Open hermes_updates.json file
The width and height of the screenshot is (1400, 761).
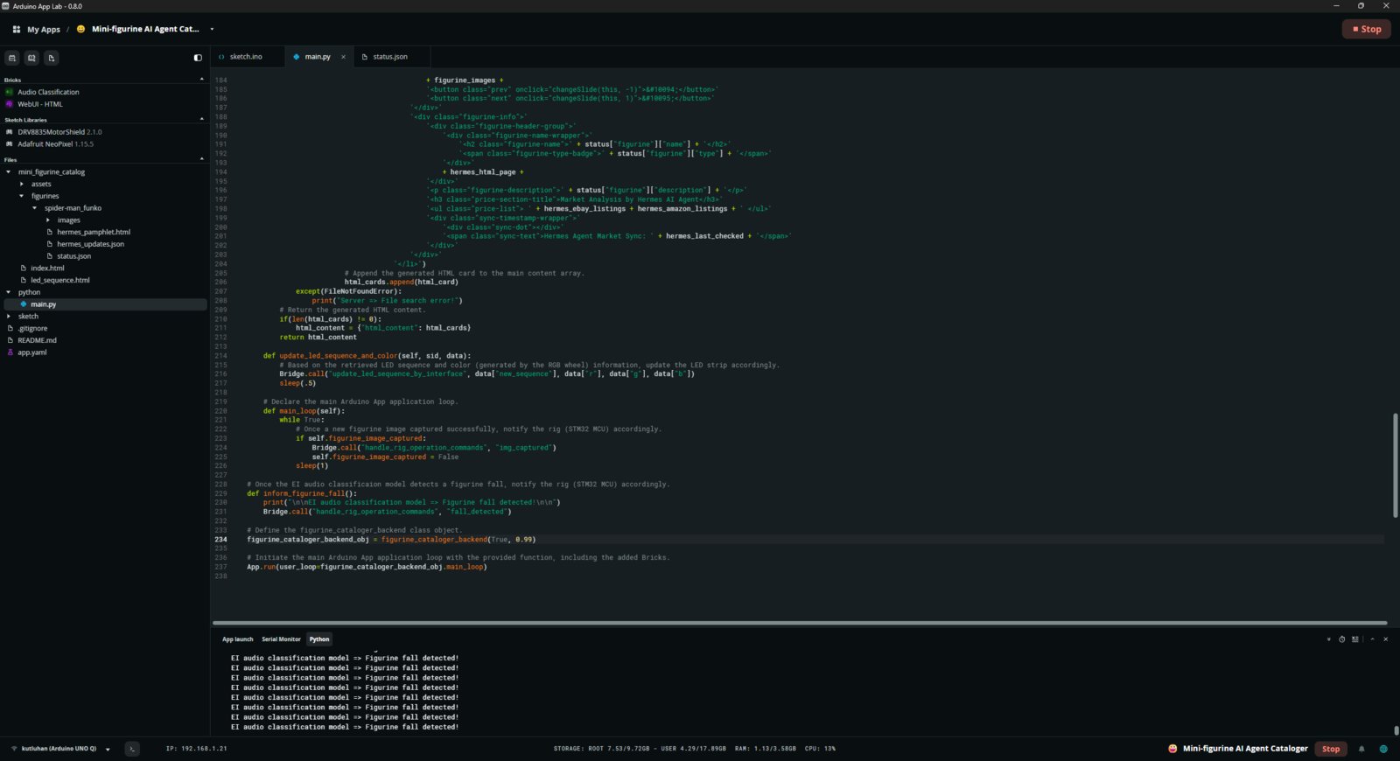tap(90, 244)
